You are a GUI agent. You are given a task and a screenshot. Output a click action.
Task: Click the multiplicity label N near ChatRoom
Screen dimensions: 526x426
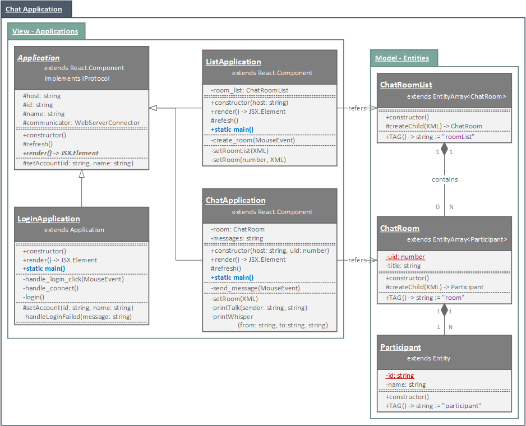coord(451,207)
